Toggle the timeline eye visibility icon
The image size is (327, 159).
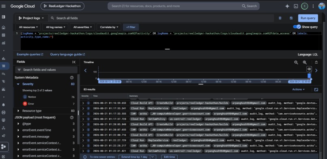tap(309, 69)
